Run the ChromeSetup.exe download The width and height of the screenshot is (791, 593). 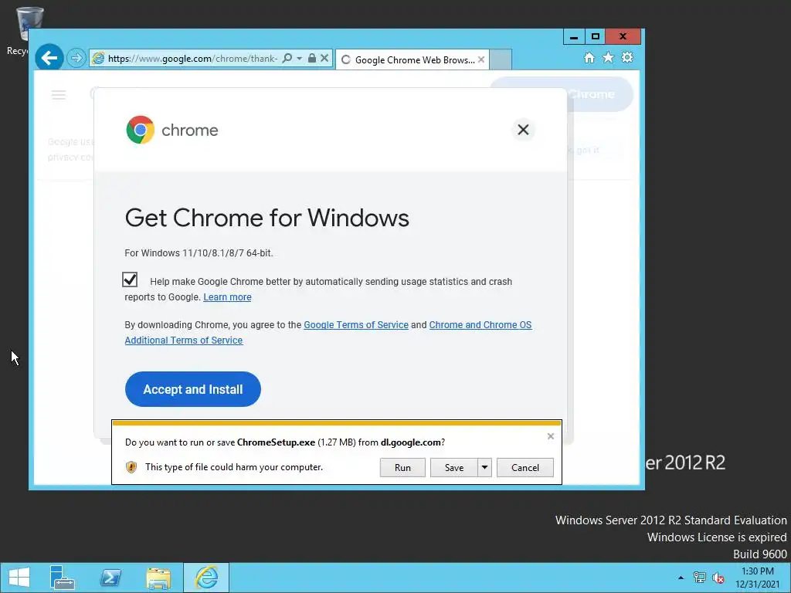pyautogui.click(x=402, y=467)
